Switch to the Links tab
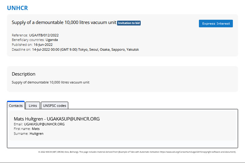Image resolution: width=245 pixels, height=163 pixels. point(33,106)
